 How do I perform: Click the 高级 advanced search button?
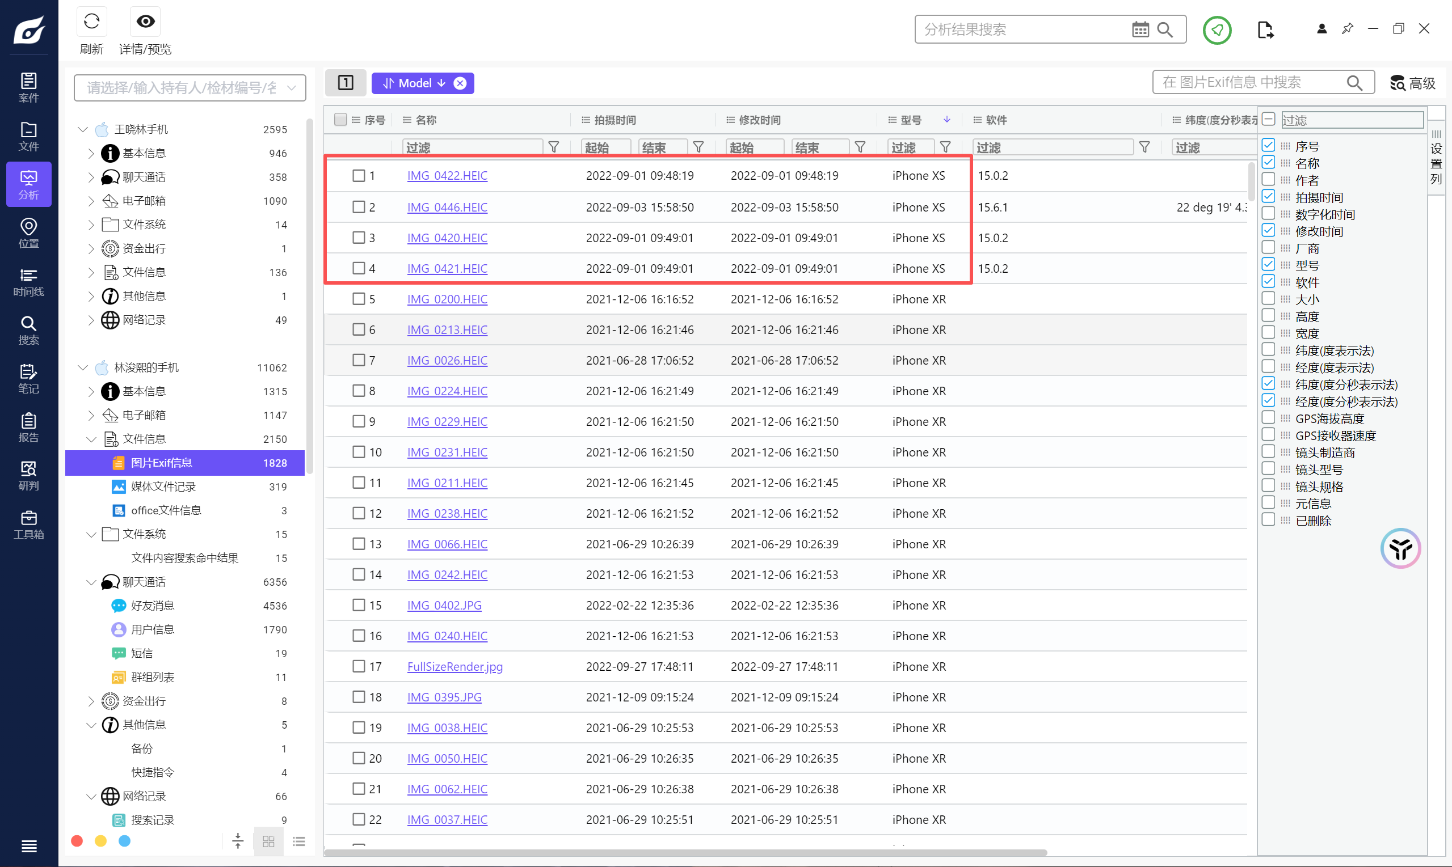point(1412,83)
